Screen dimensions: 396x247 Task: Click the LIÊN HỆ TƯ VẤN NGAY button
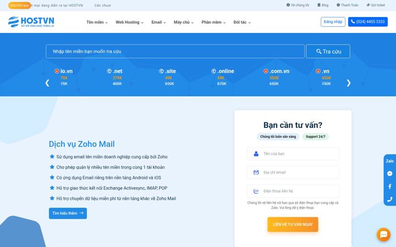click(x=293, y=224)
